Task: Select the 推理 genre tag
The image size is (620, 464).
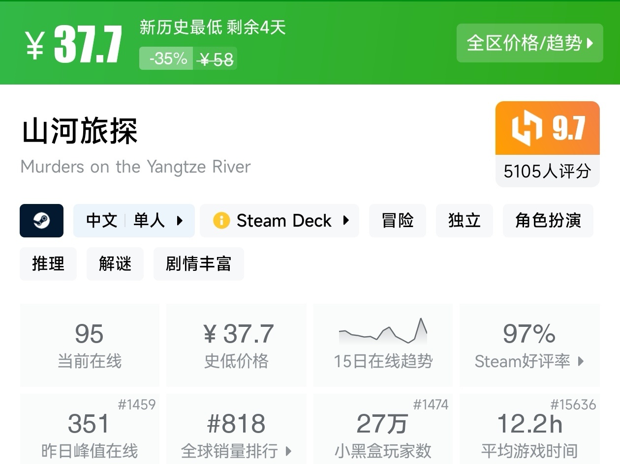Action: pos(48,264)
